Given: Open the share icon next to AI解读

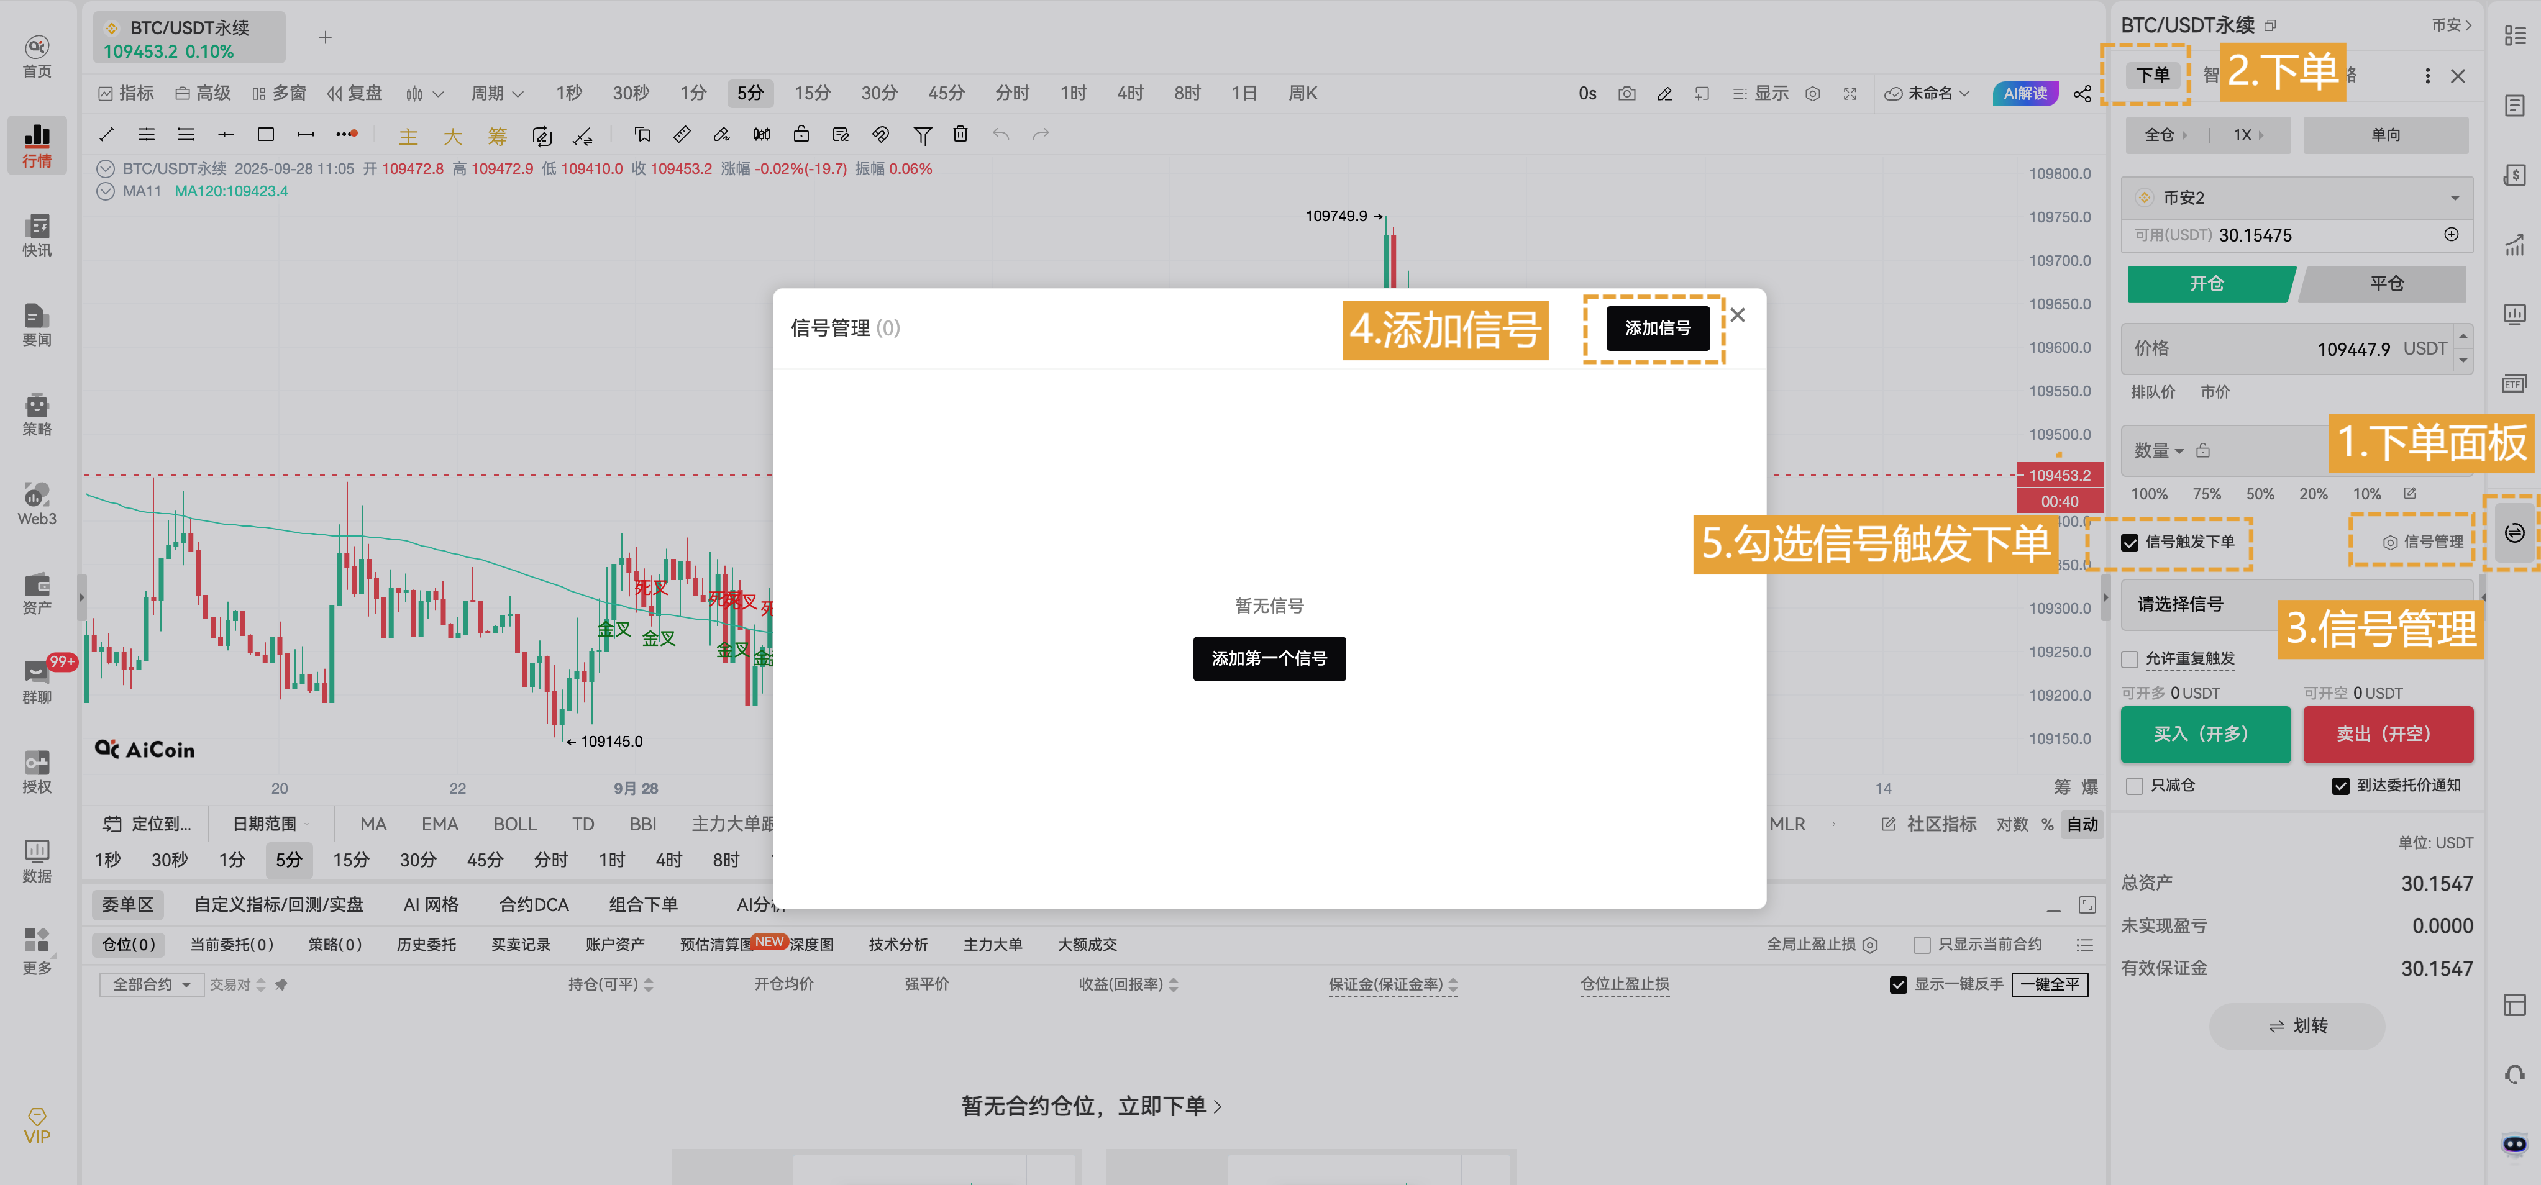Looking at the screenshot, I should pos(2083,94).
